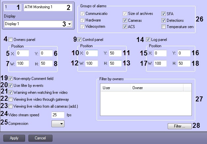Click Control panel Y position field
207x144 pixels.
tap(115, 53)
